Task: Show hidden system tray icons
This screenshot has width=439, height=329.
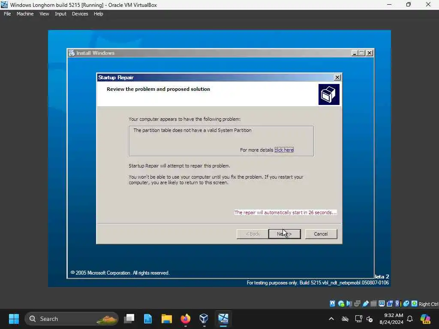Action: (331, 319)
